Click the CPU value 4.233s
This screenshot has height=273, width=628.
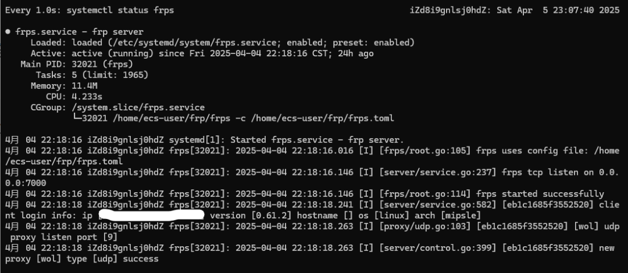point(87,96)
